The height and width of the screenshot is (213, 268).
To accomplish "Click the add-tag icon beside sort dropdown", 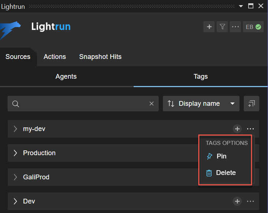I will coord(252,104).
